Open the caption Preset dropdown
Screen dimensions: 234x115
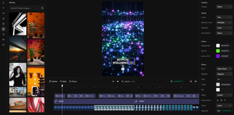(x=224, y=7)
